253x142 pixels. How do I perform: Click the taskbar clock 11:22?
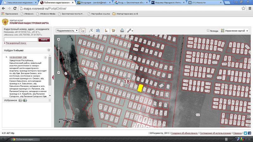tap(248, 139)
